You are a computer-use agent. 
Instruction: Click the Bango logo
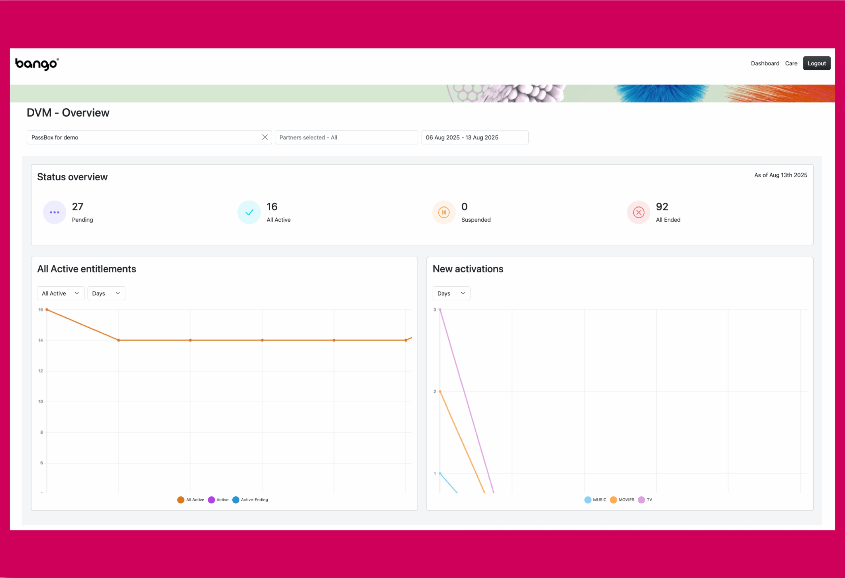(x=37, y=64)
